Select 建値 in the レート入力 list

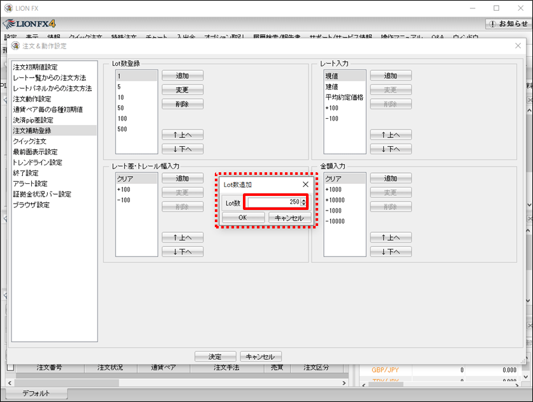click(345, 87)
